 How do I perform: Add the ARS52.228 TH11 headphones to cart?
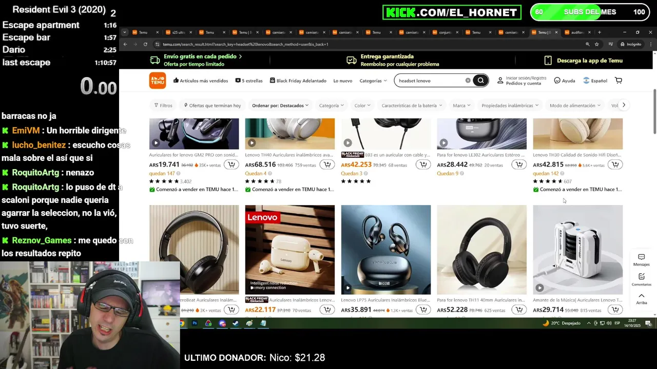pos(519,310)
